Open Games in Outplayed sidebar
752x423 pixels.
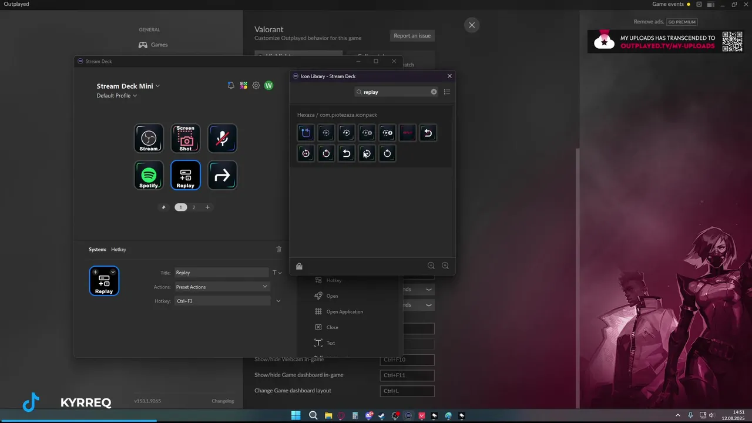click(x=153, y=45)
